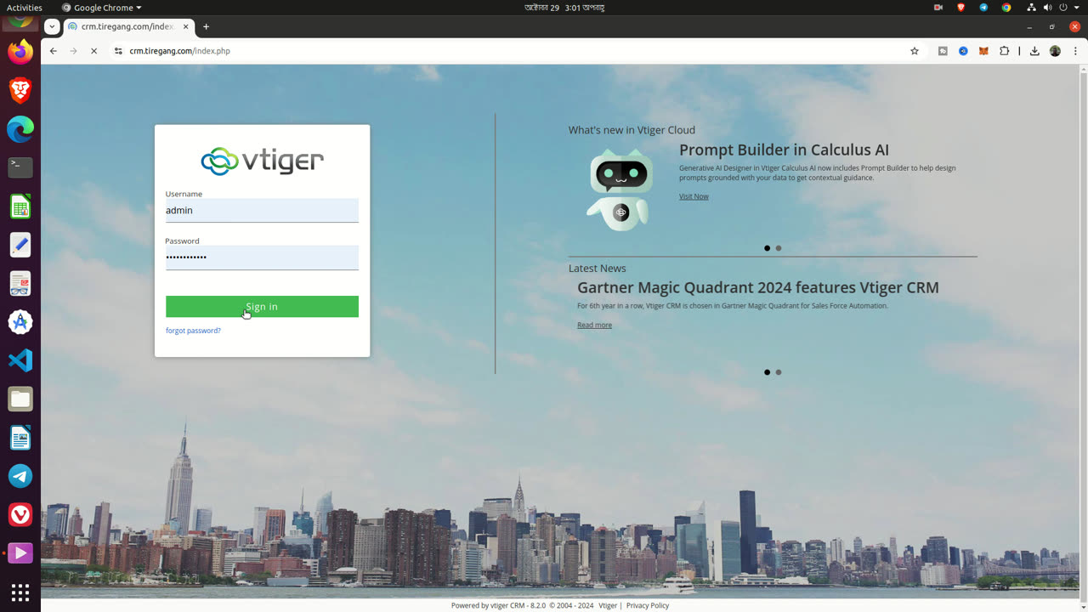Screen dimensions: 1088x612
Task: Open Telegram from the dock
Action: point(20,476)
